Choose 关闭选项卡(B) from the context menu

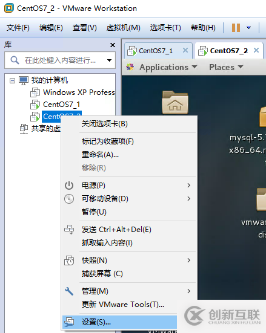[129, 124]
